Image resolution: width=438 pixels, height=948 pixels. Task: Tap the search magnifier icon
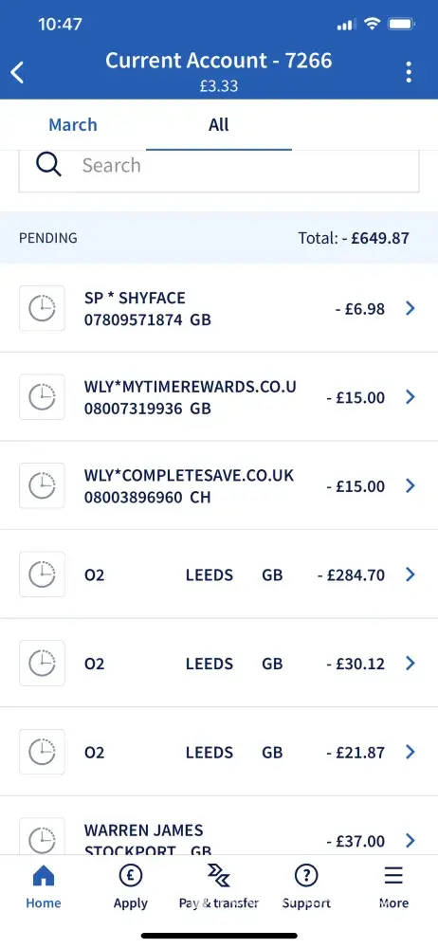click(48, 164)
